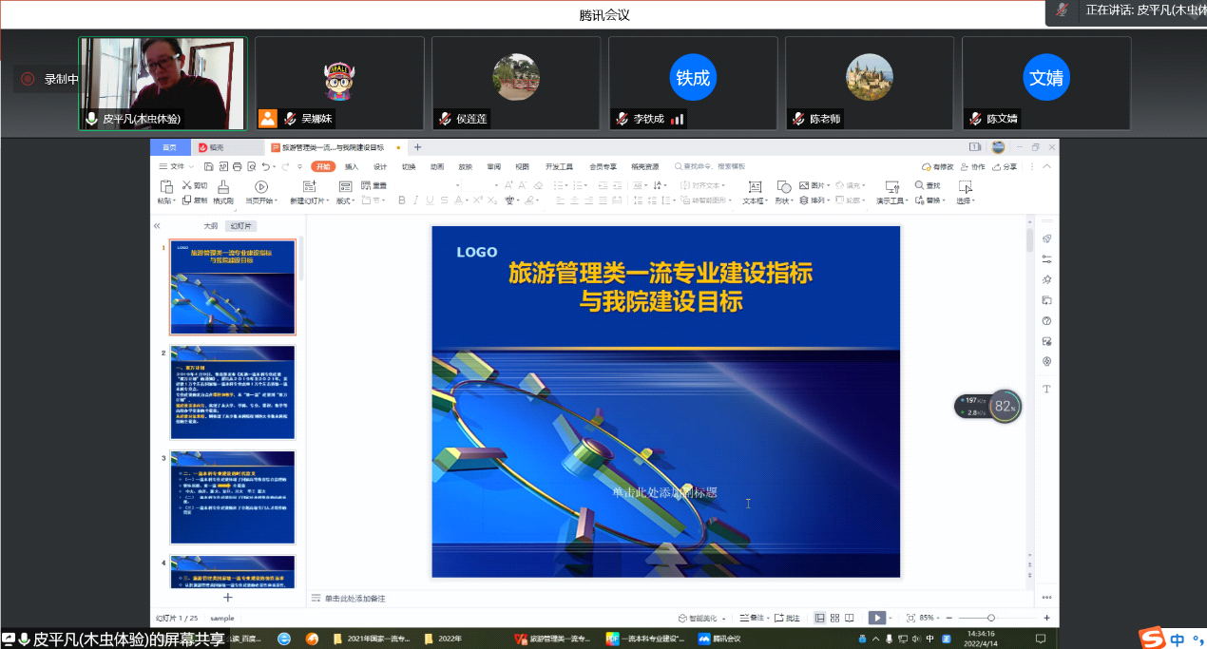Open the Insert (插入) ribbon tab
The width and height of the screenshot is (1207, 649).
point(352,166)
